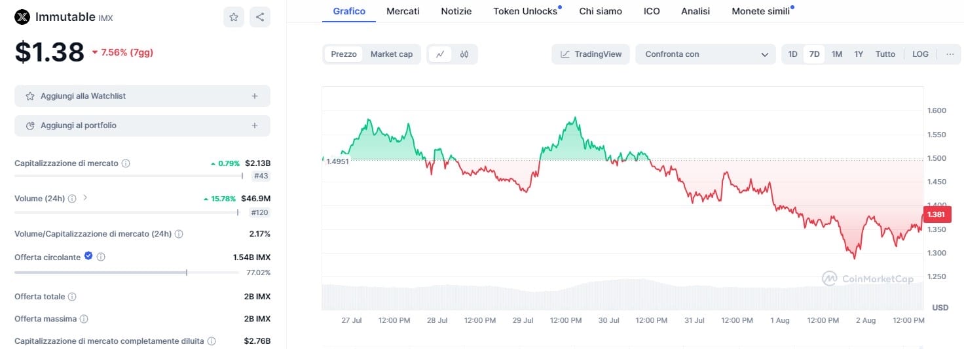This screenshot has width=964, height=349.
Task: Set chart range to 1Y
Action: click(x=859, y=54)
